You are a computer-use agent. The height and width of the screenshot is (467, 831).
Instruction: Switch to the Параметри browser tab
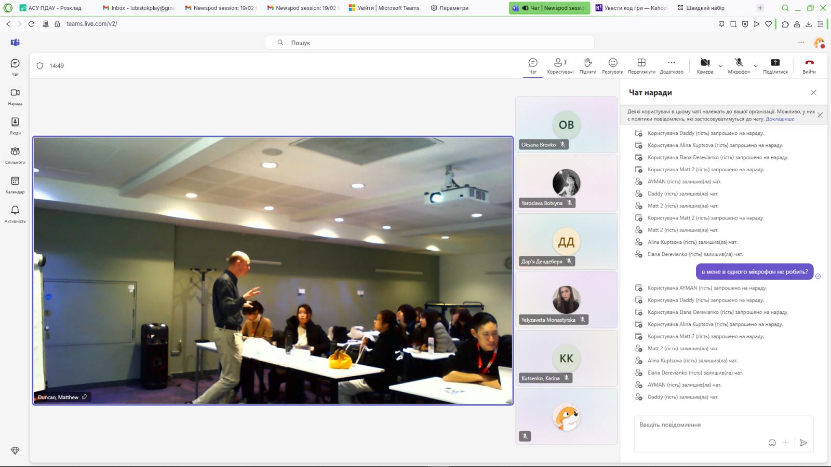point(450,8)
